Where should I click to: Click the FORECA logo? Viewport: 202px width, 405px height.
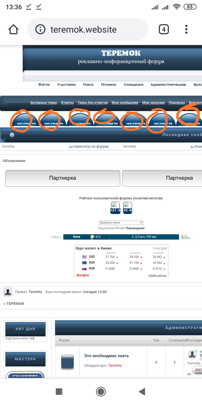pyautogui.click(x=56, y=237)
